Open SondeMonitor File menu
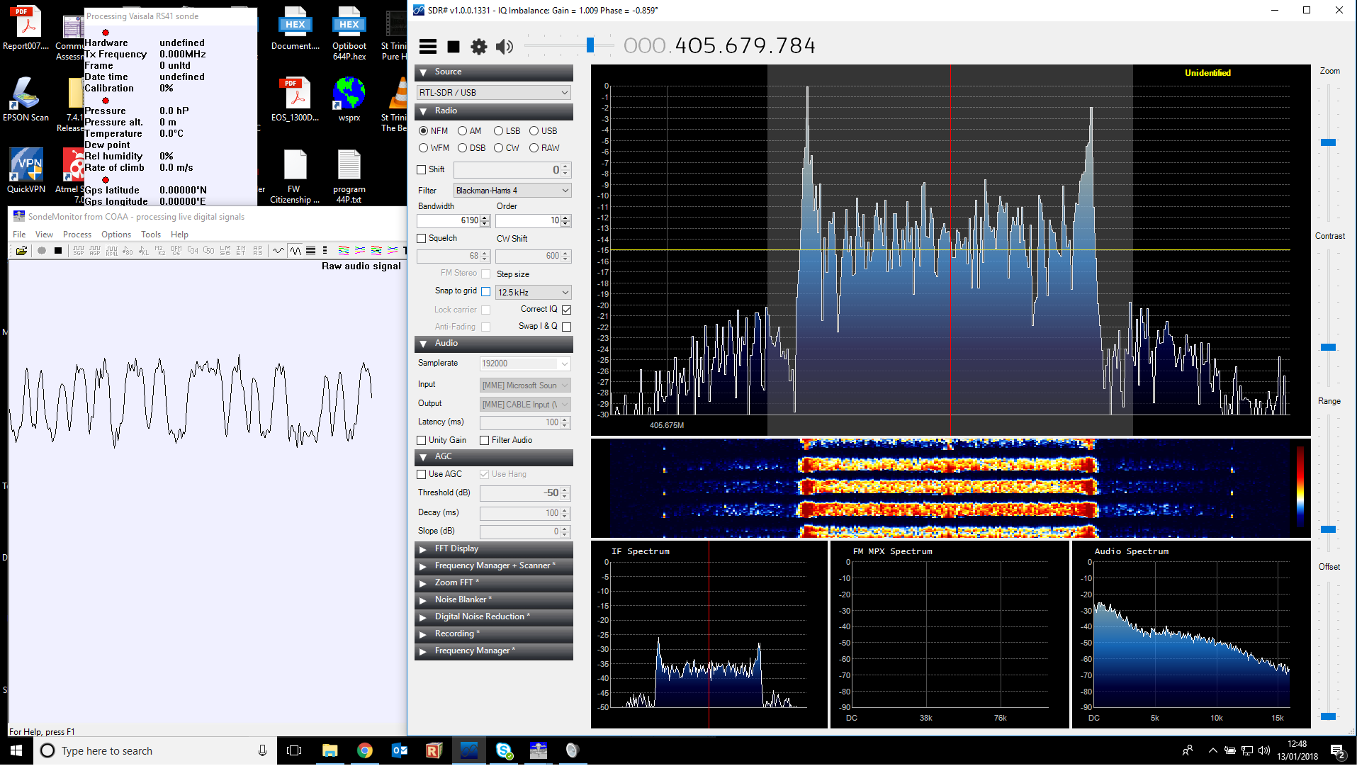Viewport: 1357px width, 766px height. [19, 235]
